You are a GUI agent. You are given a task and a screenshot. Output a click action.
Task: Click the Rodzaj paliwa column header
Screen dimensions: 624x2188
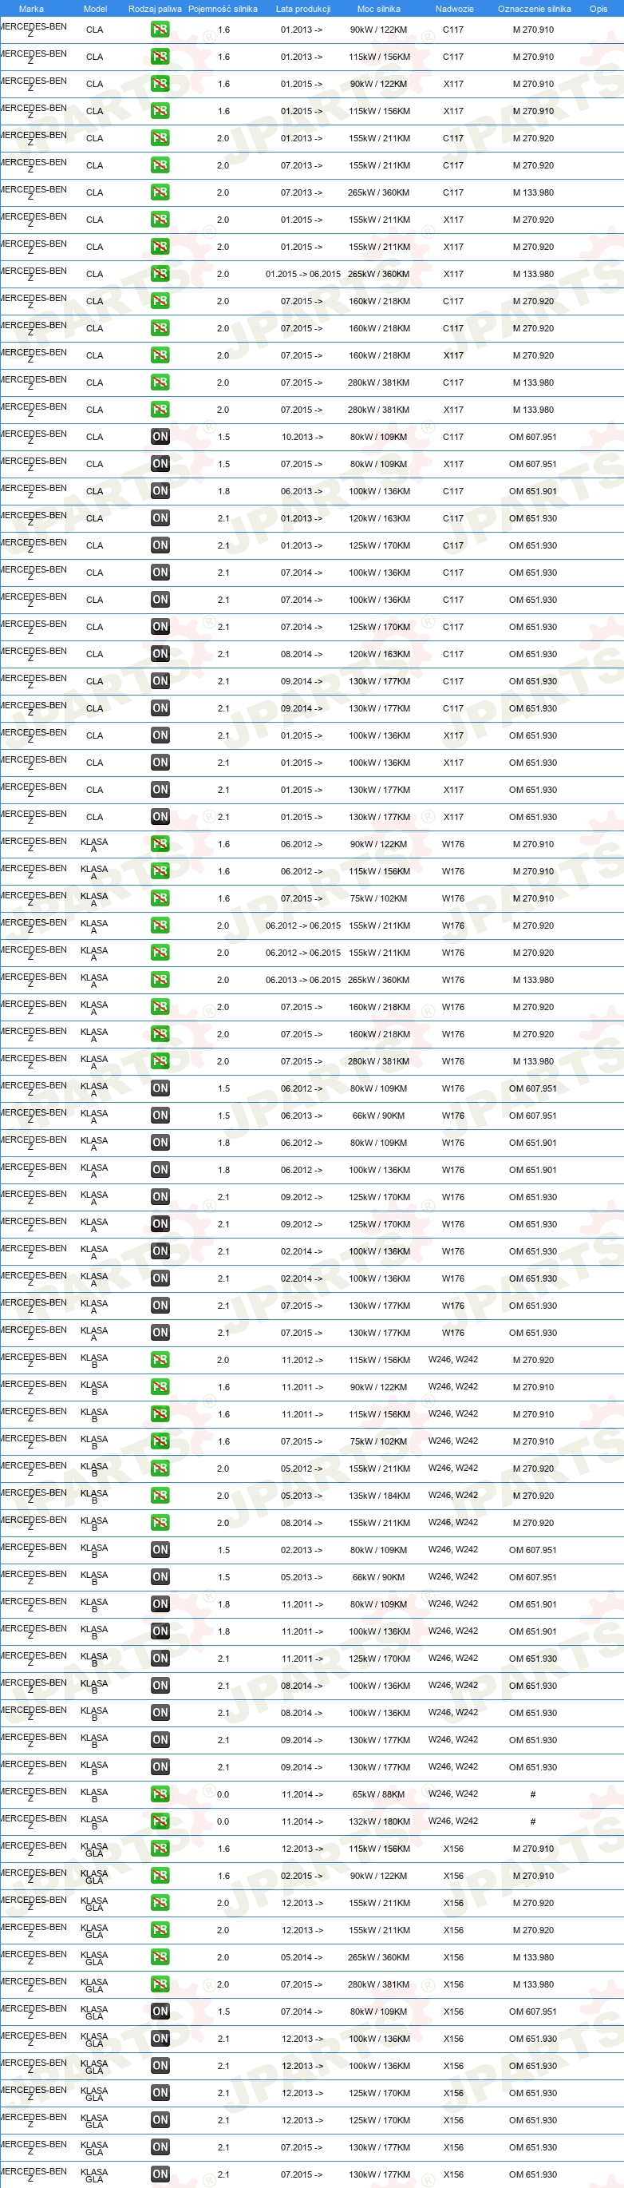tap(155, 9)
